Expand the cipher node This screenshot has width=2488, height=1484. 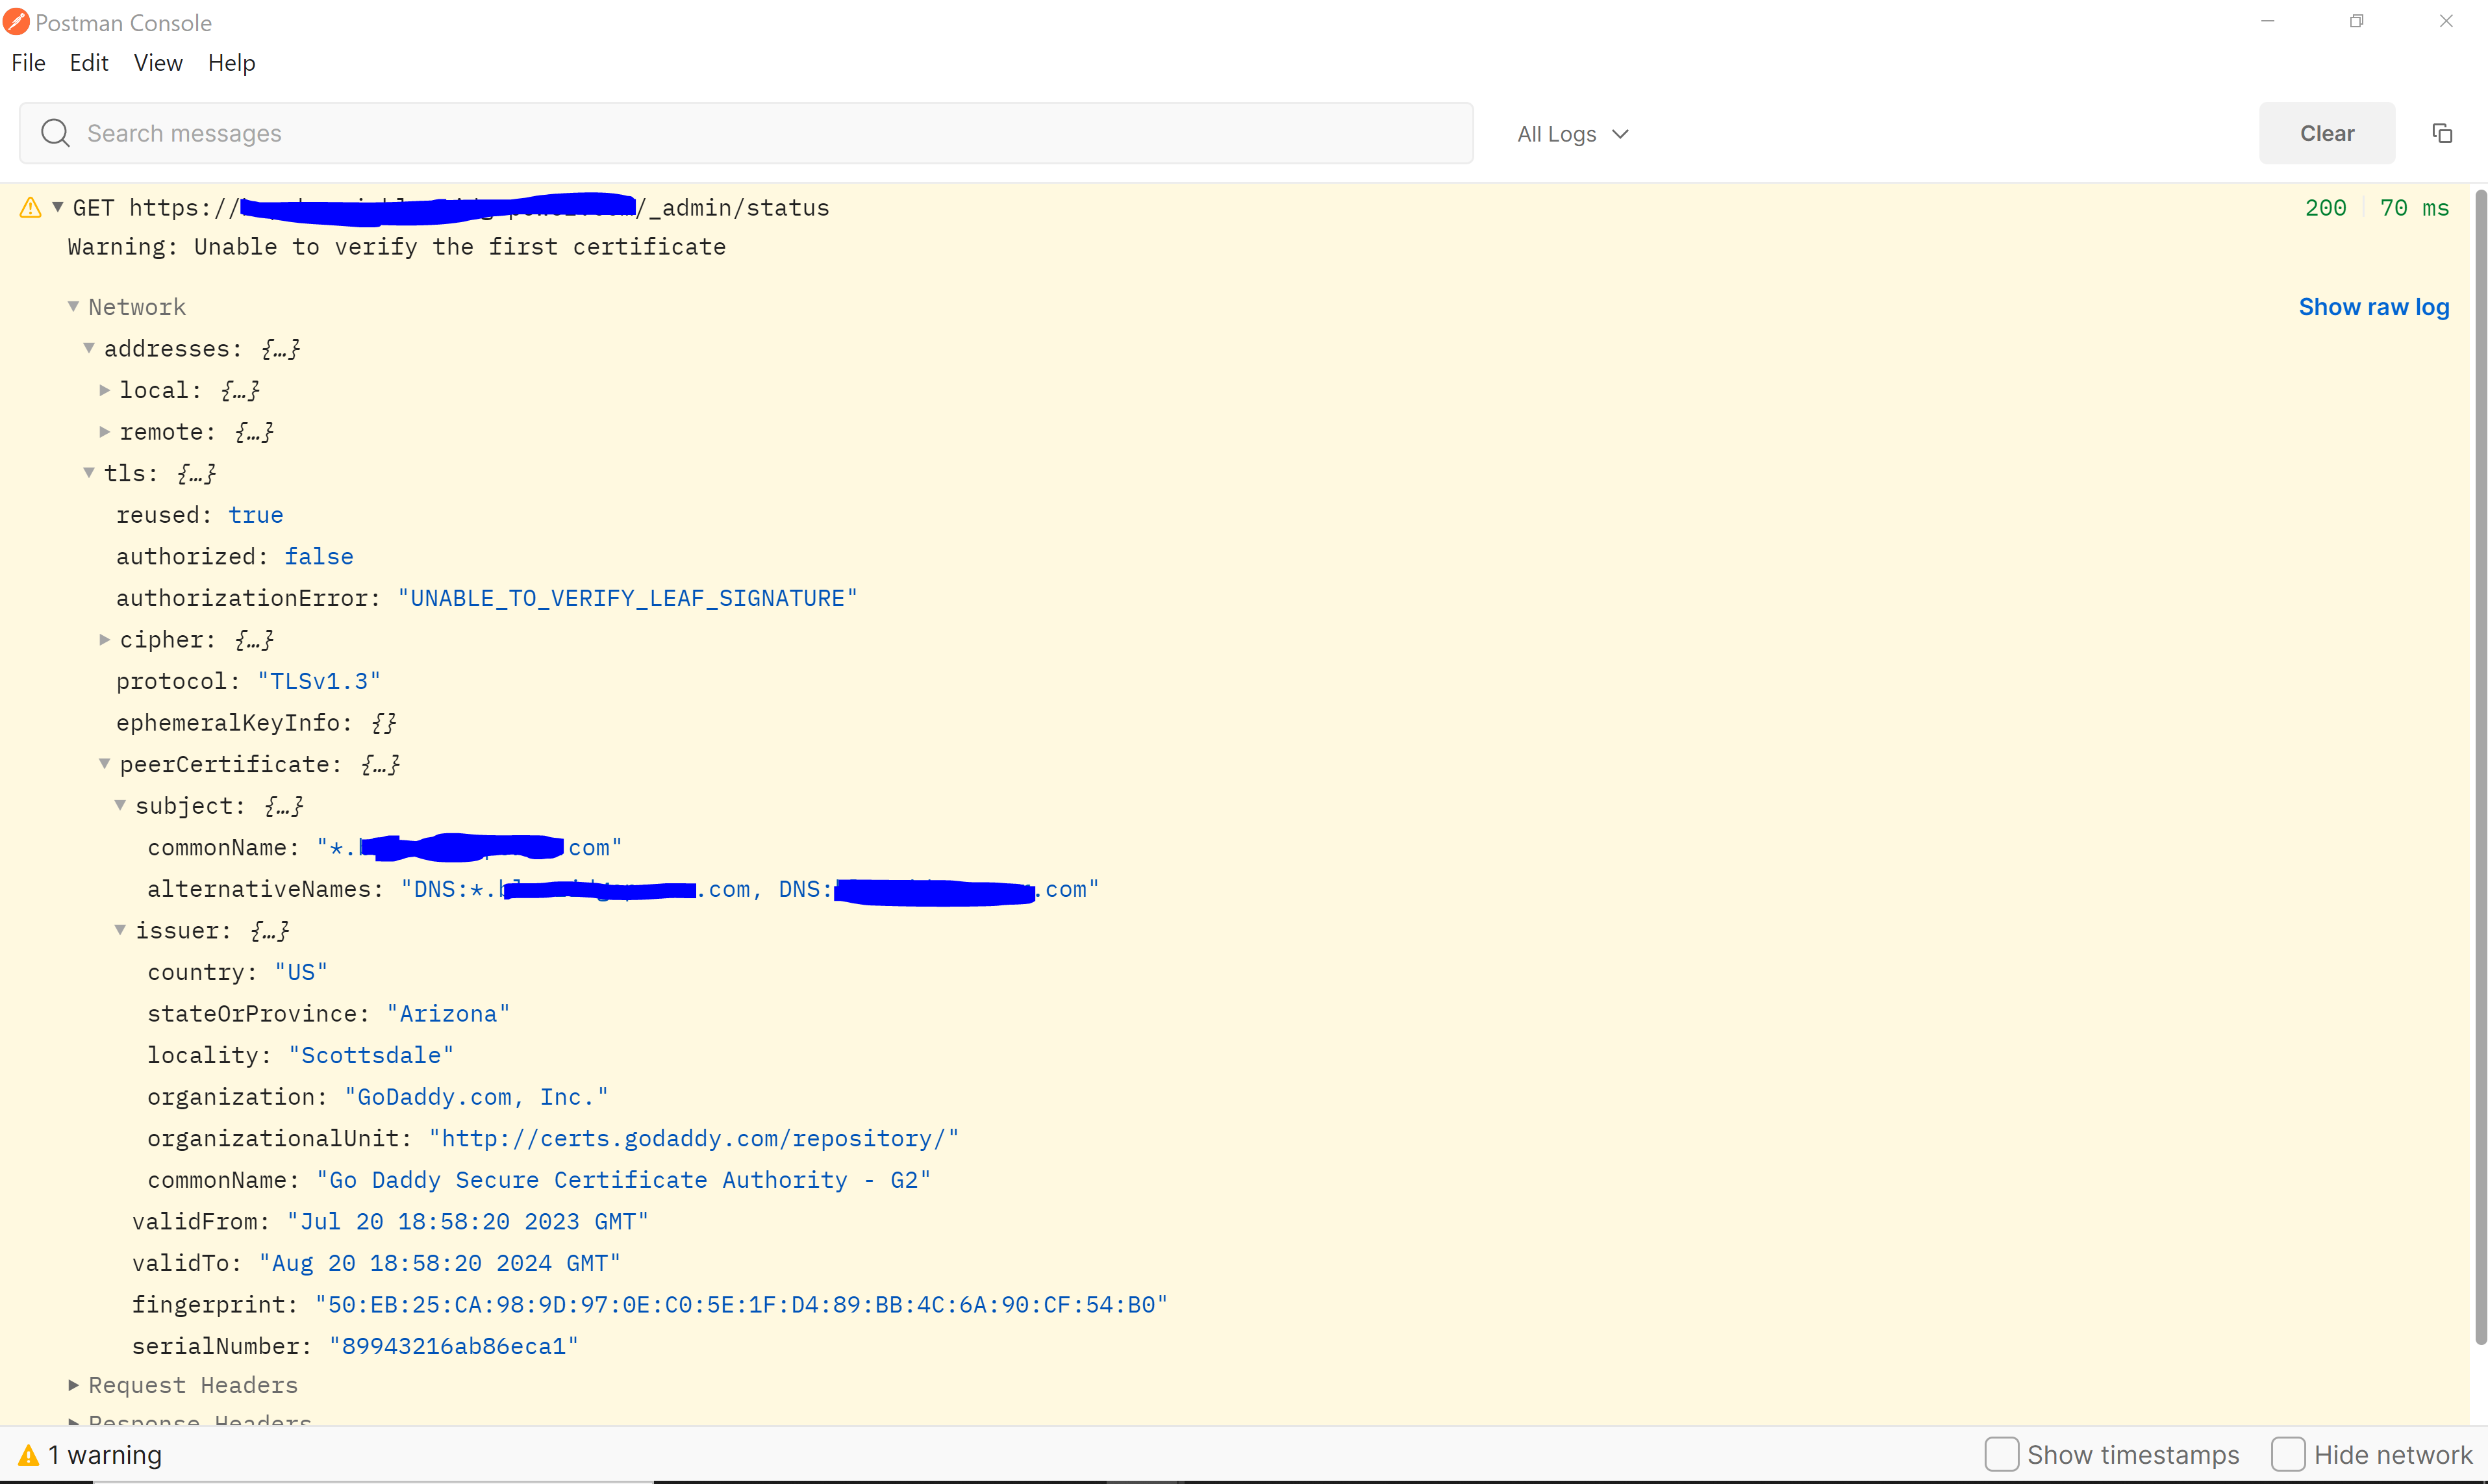(104, 639)
